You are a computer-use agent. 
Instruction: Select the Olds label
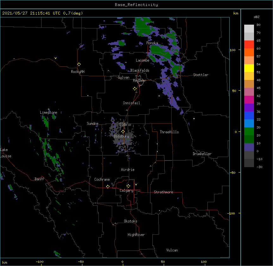(123, 124)
